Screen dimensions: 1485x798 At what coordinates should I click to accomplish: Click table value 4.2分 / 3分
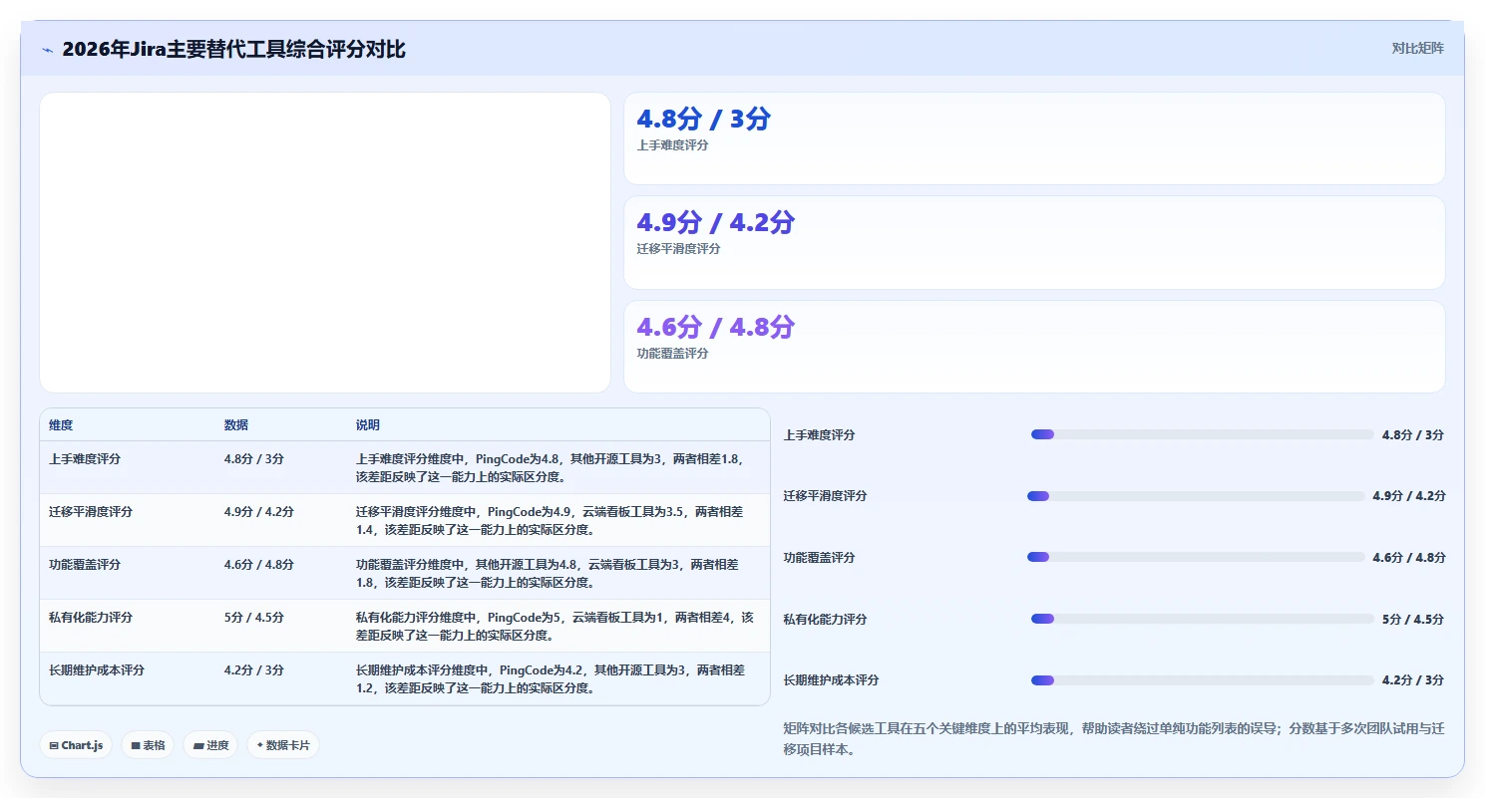[254, 670]
